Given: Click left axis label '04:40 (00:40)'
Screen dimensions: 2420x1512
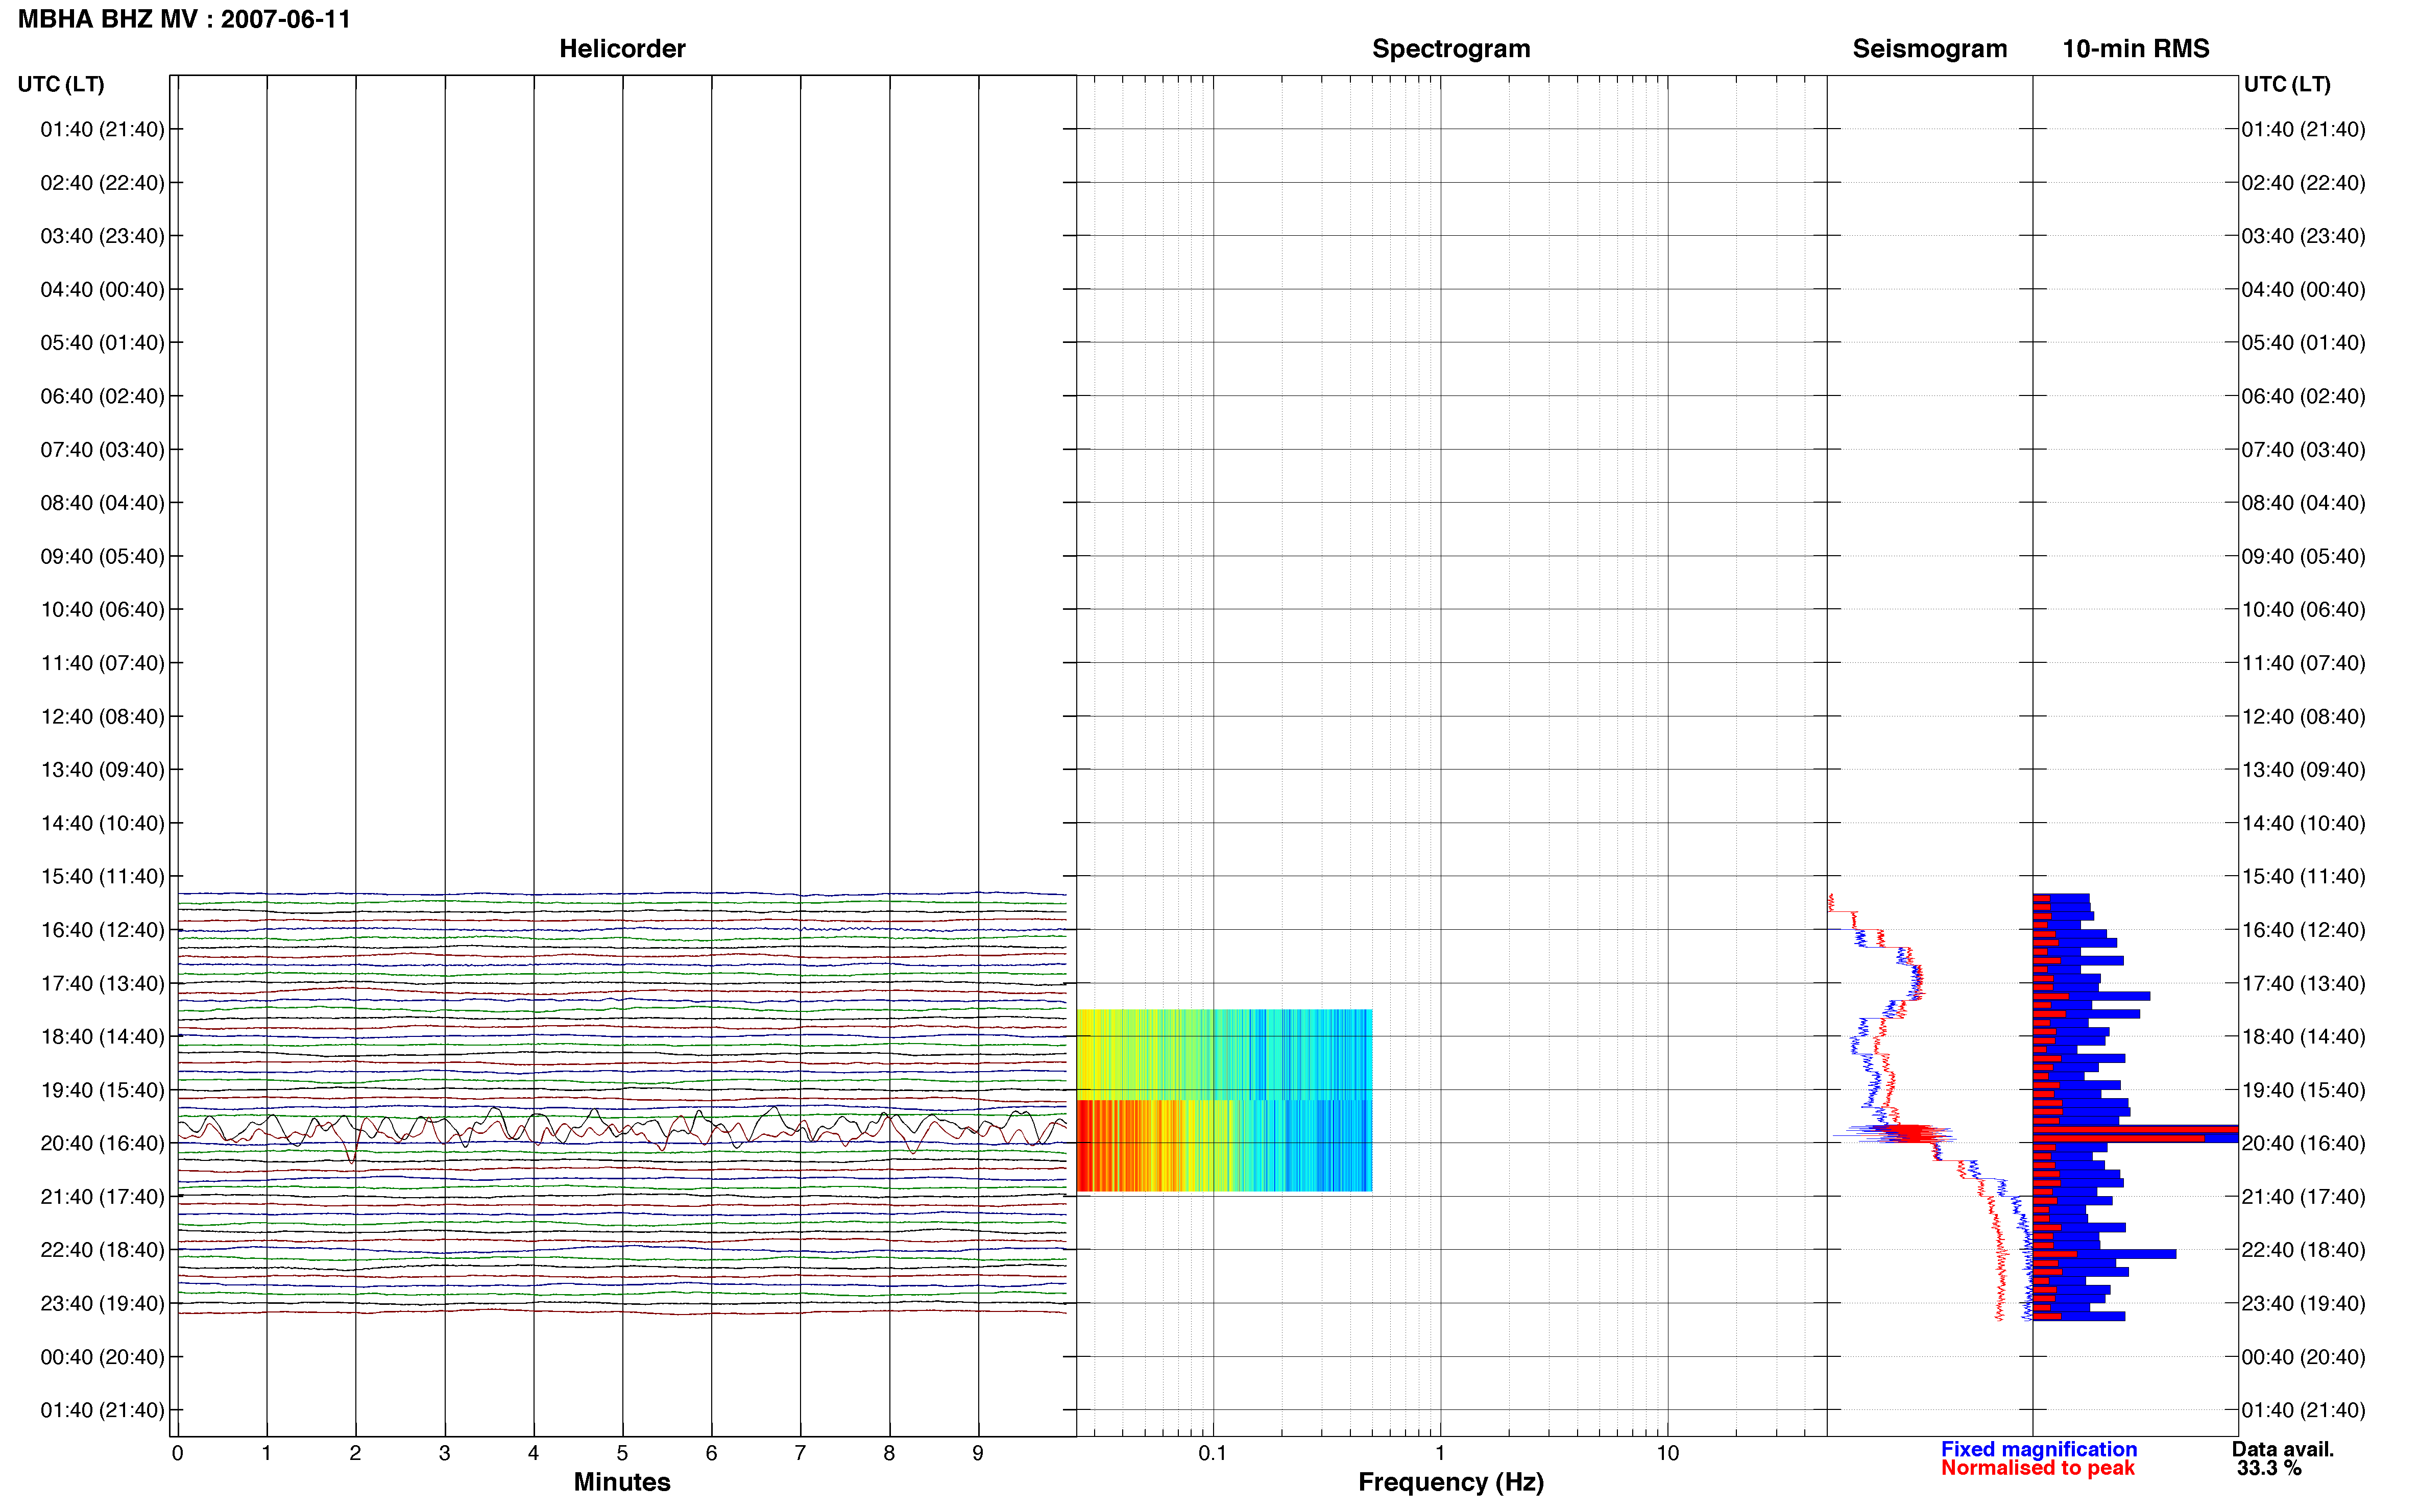Looking at the screenshot, I should [x=102, y=289].
